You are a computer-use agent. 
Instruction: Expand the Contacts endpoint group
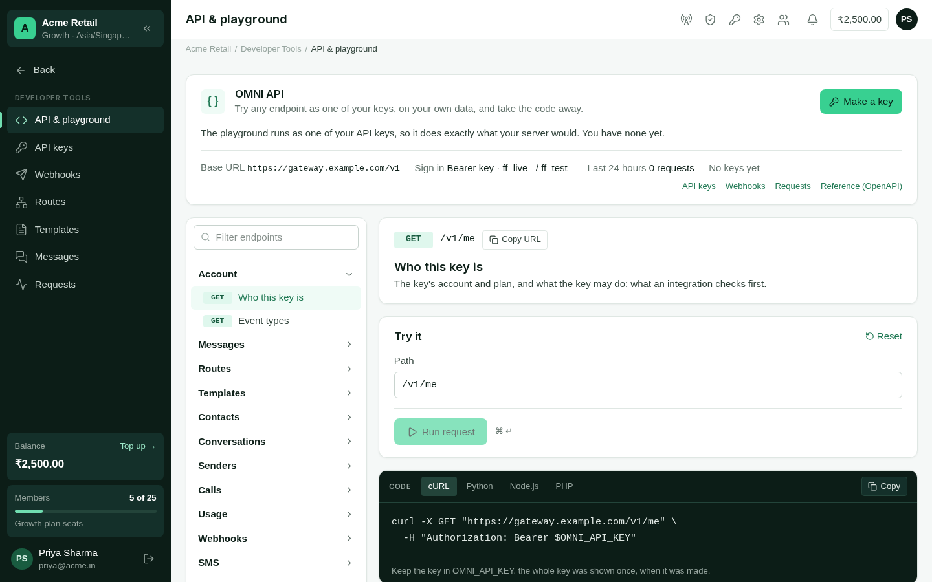(276, 417)
